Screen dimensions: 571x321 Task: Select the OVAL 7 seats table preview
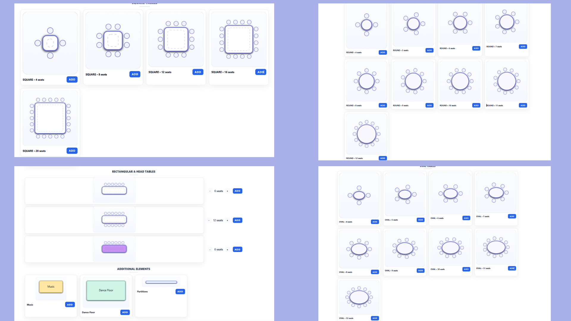[496, 193]
